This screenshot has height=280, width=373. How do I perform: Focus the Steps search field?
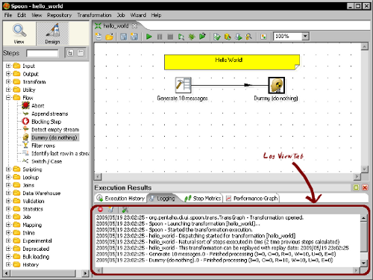tap(43, 53)
